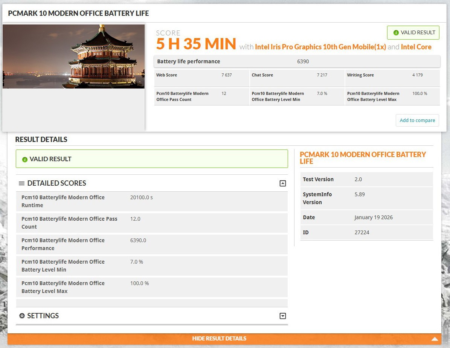Open the Intel Iris Pro Graphics link
Viewport: 450px width, 348px height.
tap(320, 47)
